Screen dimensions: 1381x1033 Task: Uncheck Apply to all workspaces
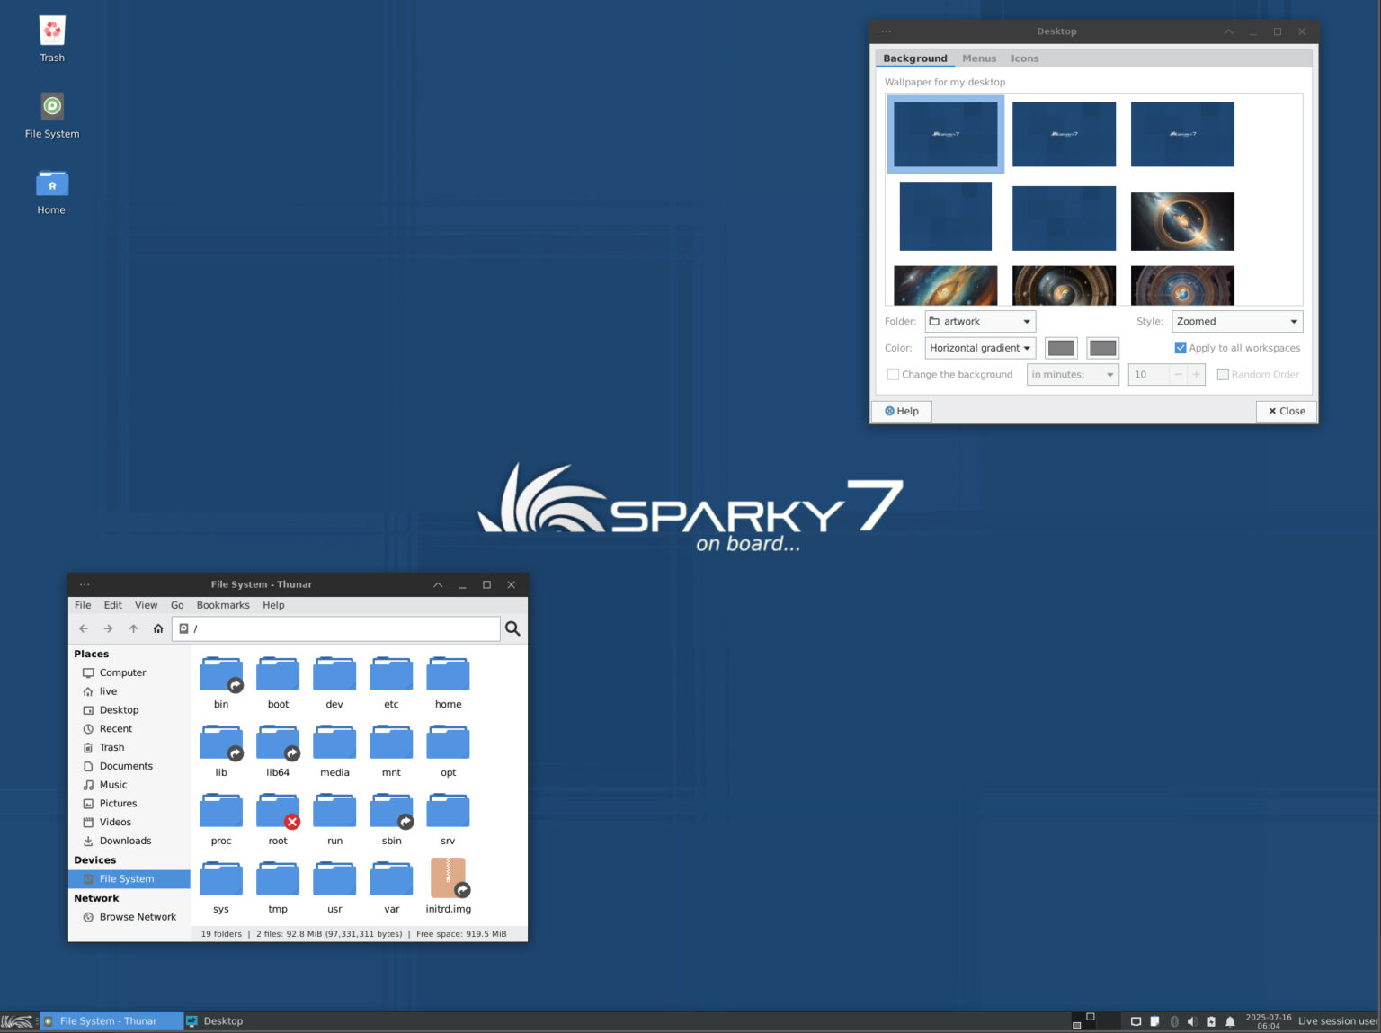click(1181, 348)
